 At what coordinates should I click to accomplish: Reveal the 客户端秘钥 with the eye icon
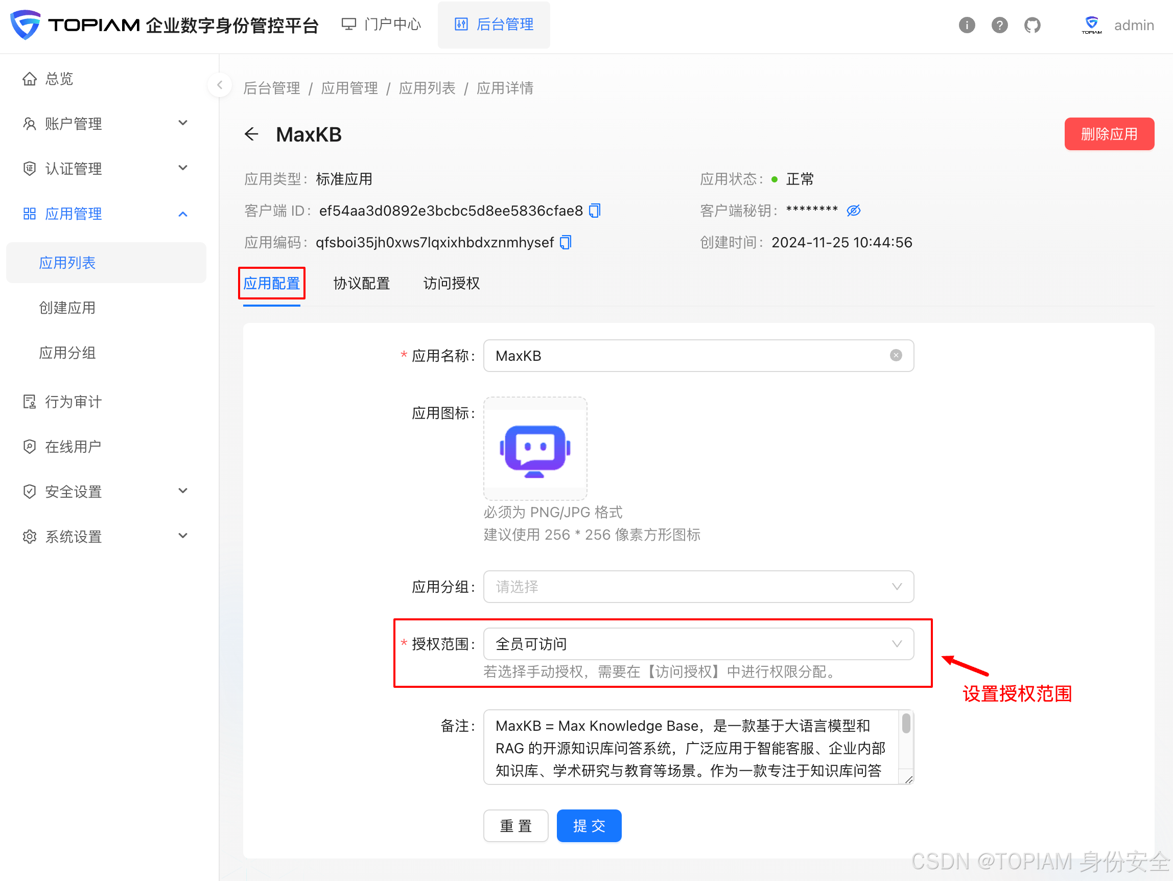(x=854, y=211)
